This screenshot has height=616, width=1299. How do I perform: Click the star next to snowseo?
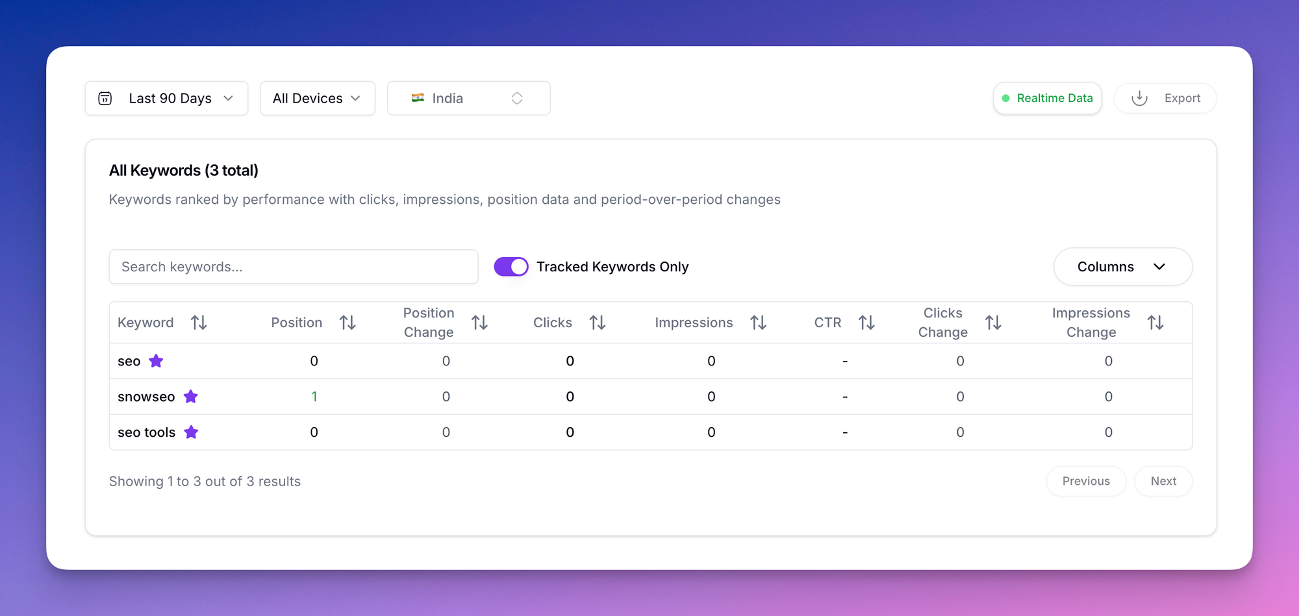point(191,397)
